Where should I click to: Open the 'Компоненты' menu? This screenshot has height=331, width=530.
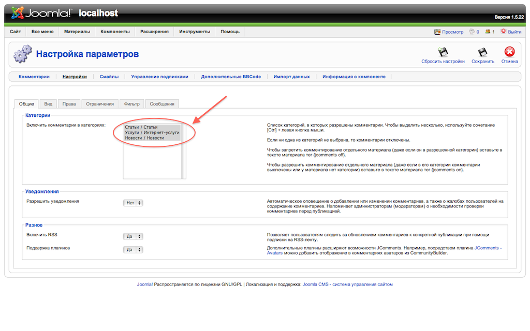(115, 32)
